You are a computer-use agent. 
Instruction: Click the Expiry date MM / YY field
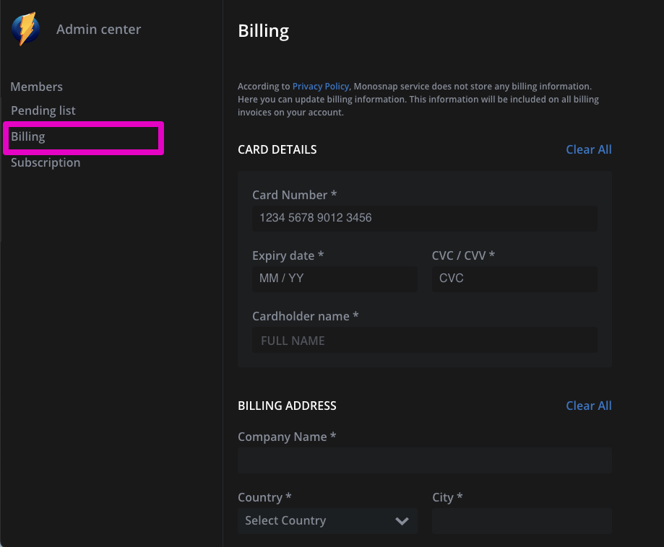pyautogui.click(x=335, y=279)
